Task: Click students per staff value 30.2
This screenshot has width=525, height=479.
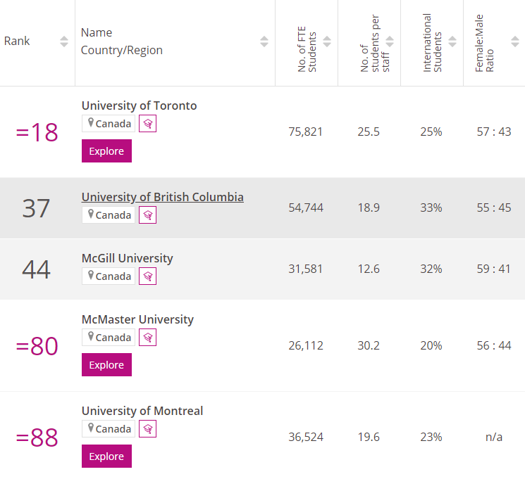Action: (369, 345)
